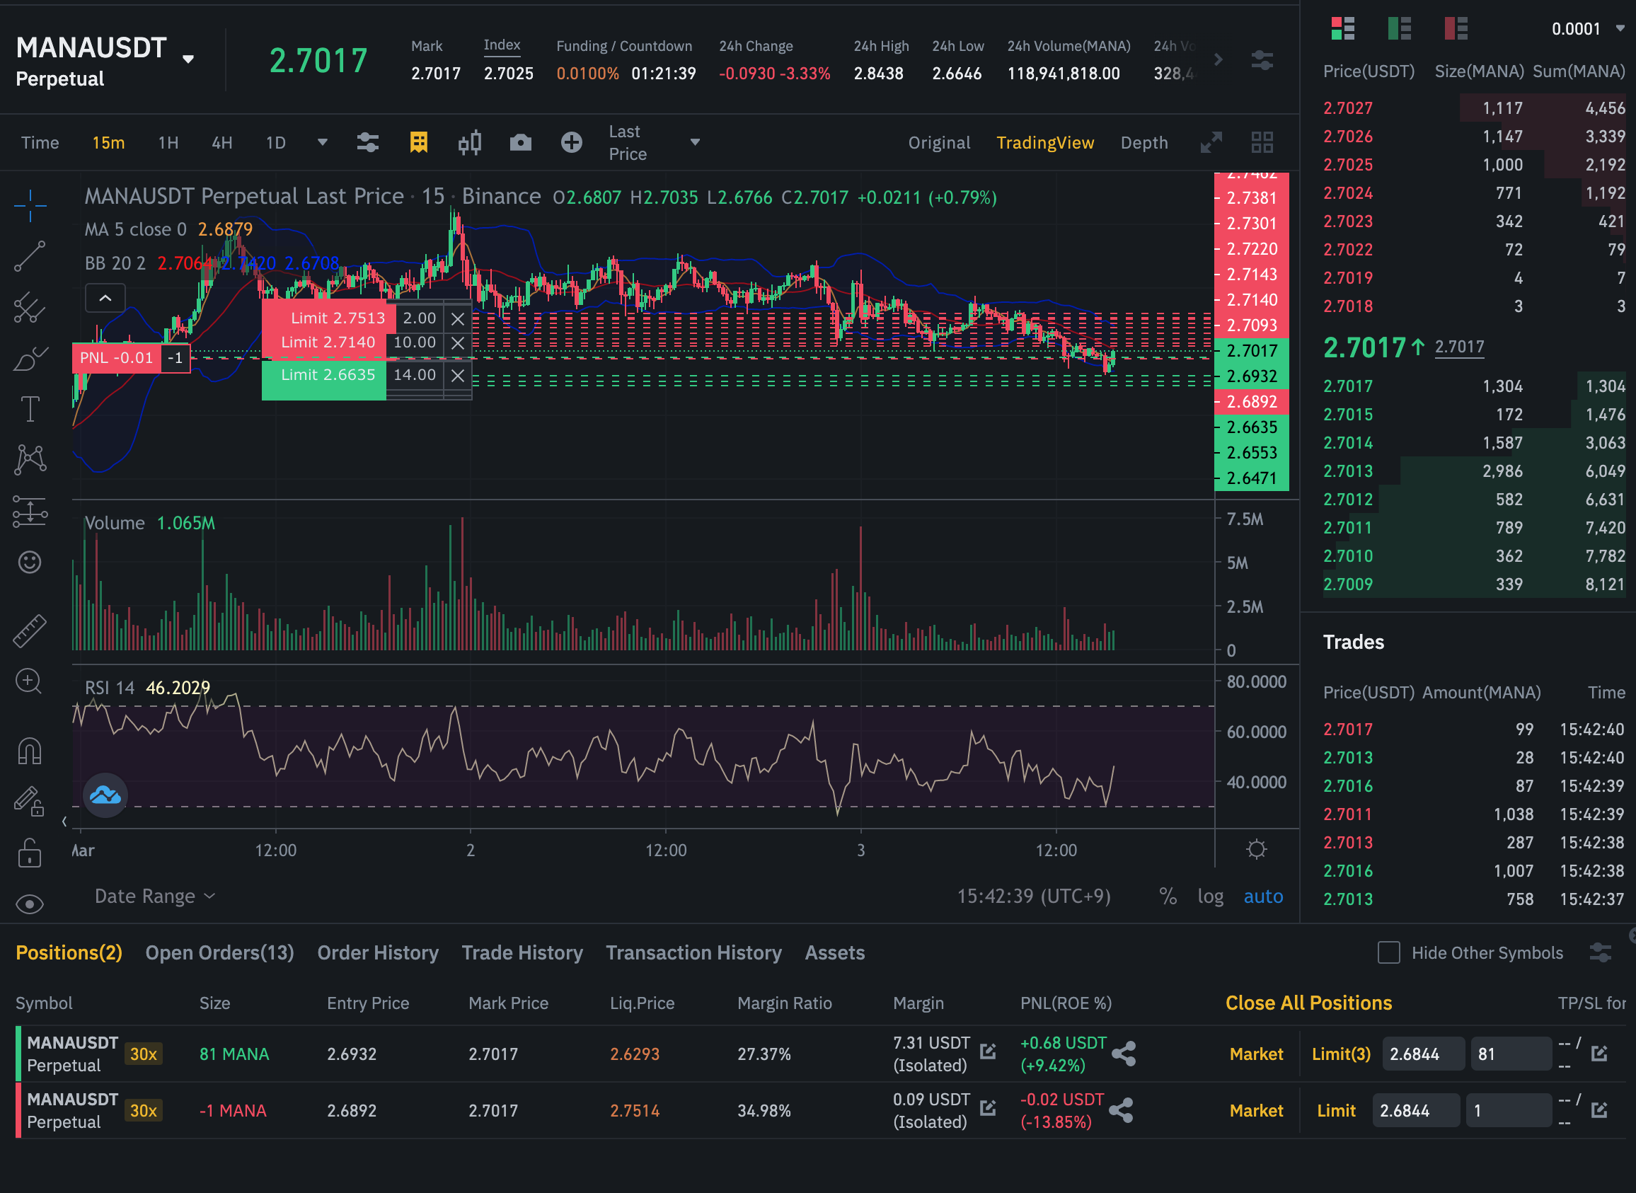Click the ruler measure tool
1636x1193 pixels.
[x=30, y=630]
